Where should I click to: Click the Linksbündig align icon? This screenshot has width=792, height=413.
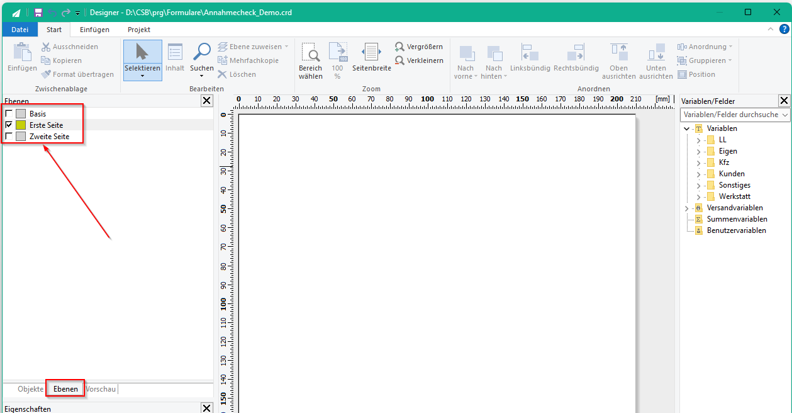coord(530,53)
